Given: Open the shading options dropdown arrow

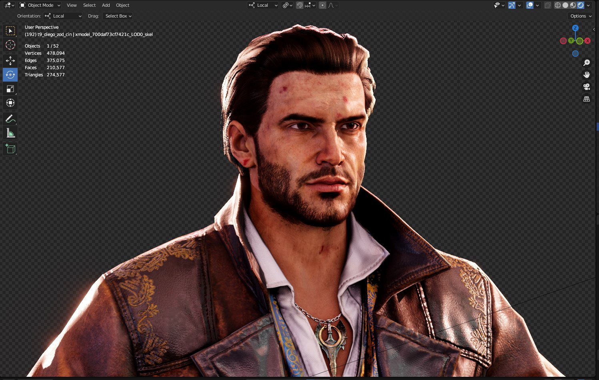Looking at the screenshot, I should (588, 5).
